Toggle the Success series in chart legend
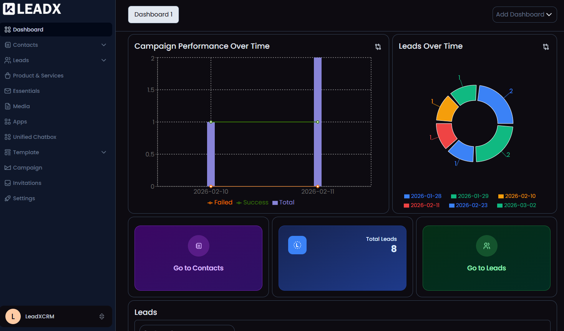The width and height of the screenshot is (564, 331). 252,202
